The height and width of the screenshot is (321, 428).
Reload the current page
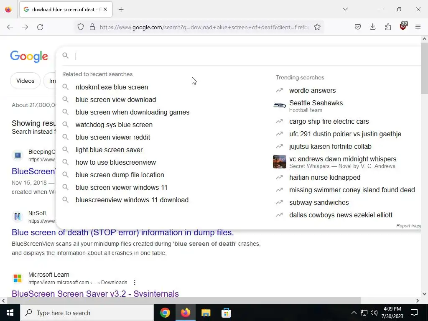pyautogui.click(x=40, y=27)
